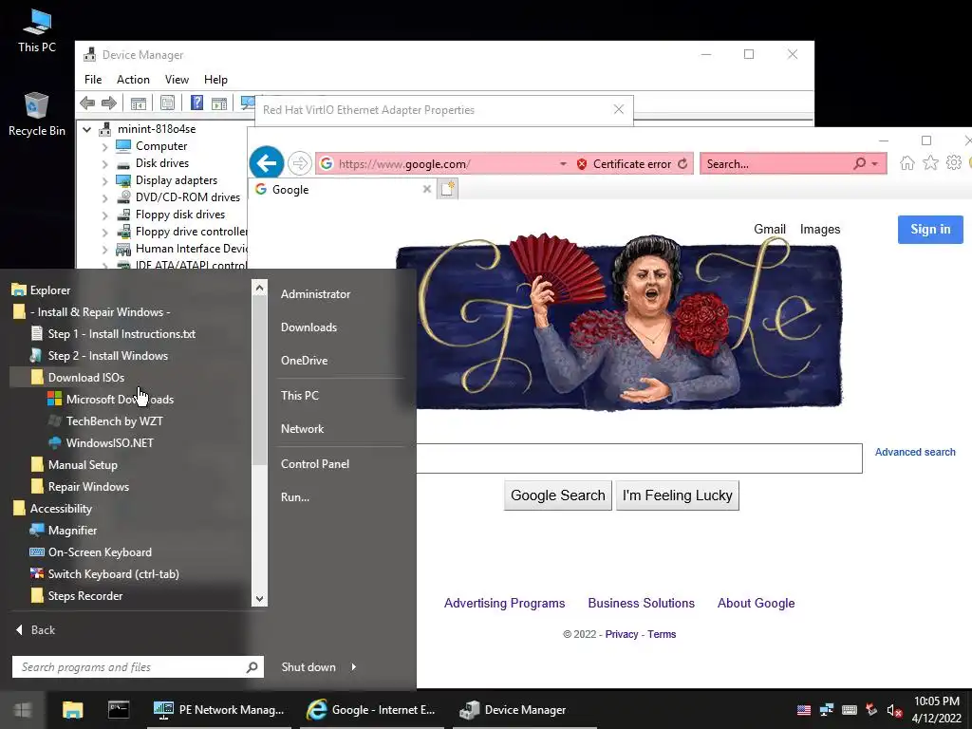Click the blue Sign in button
The image size is (972, 729).
coord(930,230)
